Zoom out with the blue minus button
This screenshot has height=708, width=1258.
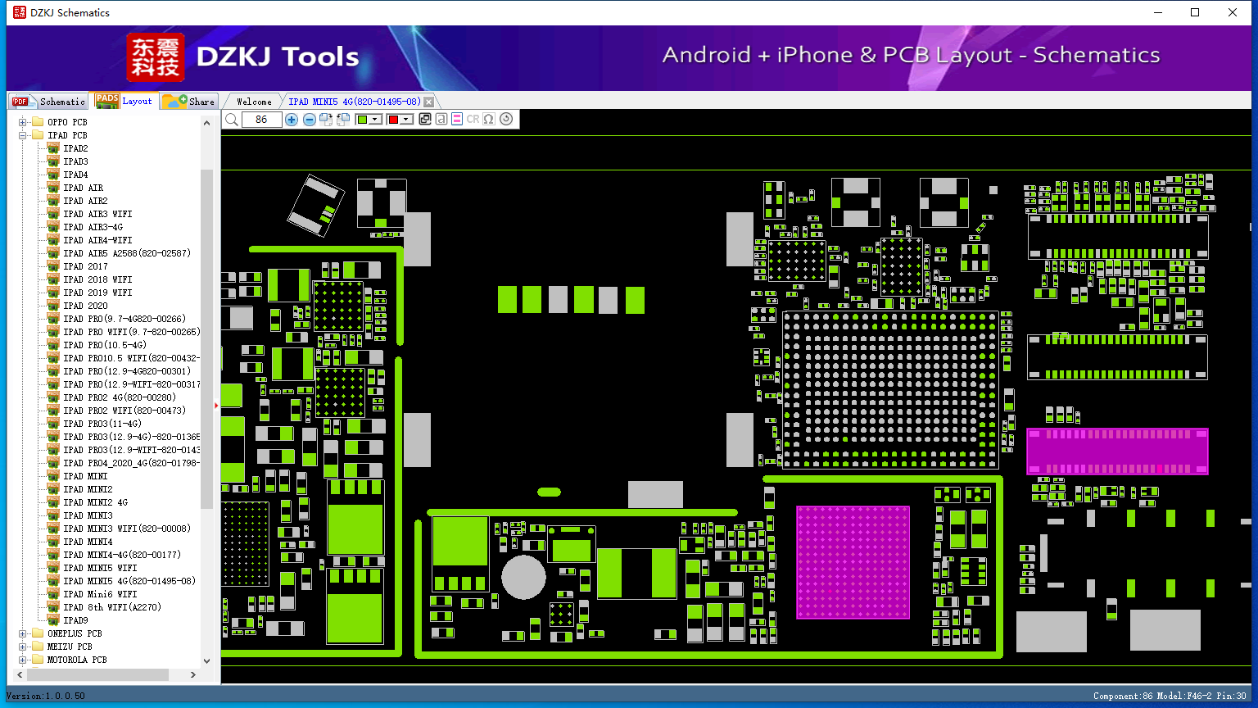[309, 120]
